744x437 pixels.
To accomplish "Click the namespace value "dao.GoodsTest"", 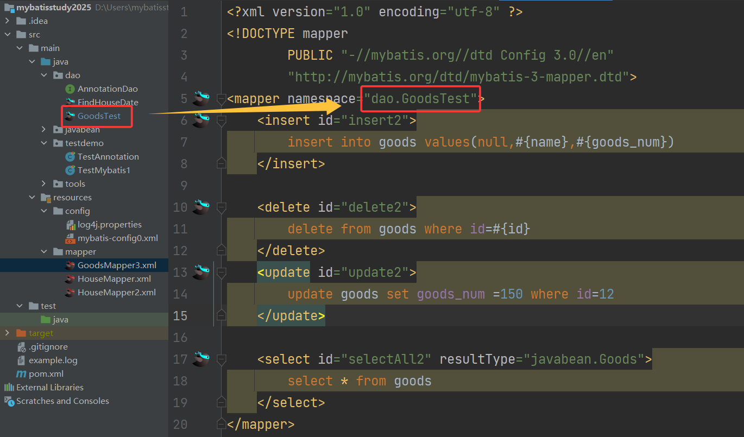I will (x=420, y=98).
